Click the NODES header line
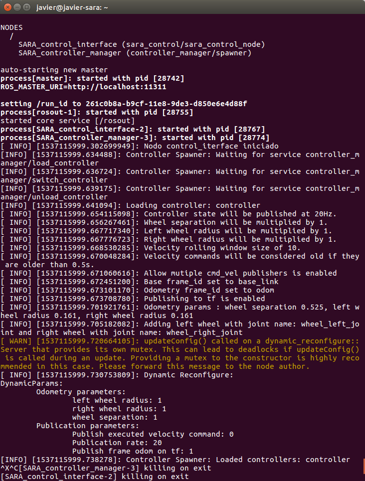The height and width of the screenshot is (481, 365). pyautogui.click(x=12, y=27)
